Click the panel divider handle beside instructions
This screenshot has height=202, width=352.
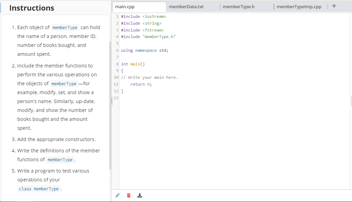[111, 101]
